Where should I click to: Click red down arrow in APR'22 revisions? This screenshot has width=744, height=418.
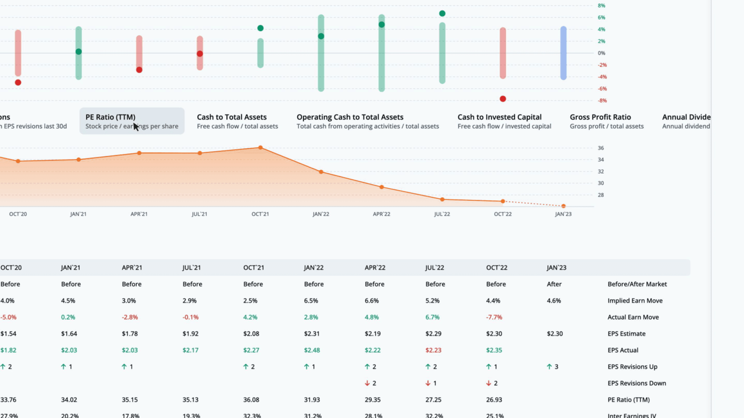pyautogui.click(x=367, y=383)
